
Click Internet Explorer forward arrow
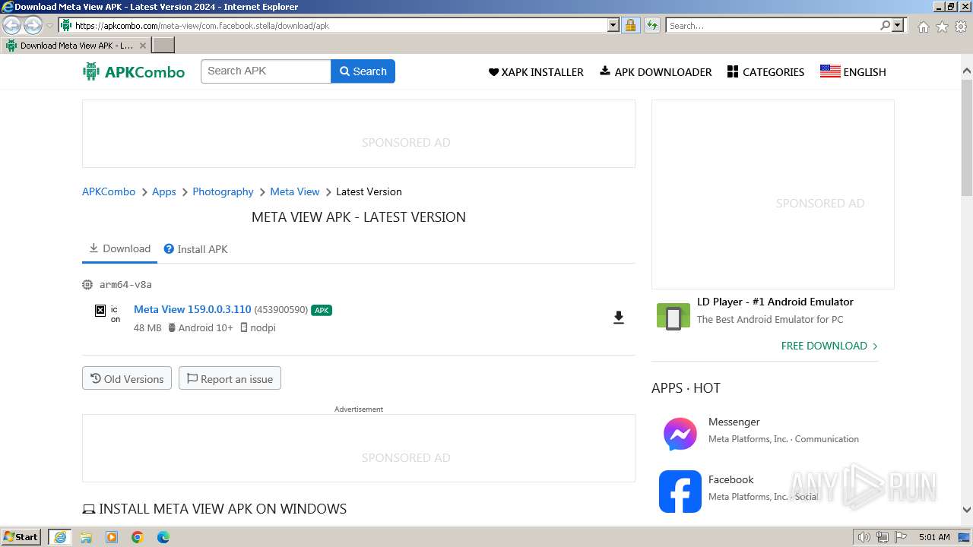(33, 26)
